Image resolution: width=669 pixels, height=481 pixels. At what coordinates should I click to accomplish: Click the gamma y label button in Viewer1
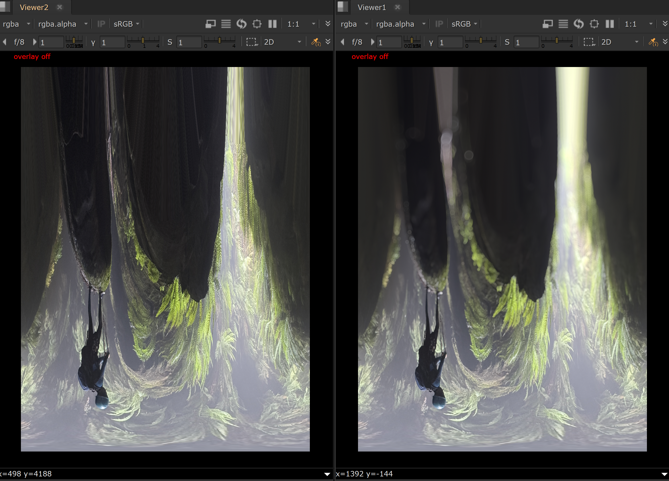[x=431, y=42]
